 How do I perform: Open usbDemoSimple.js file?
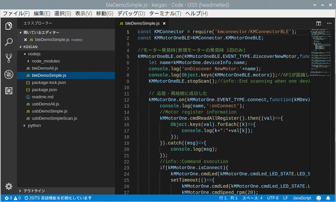point(66,111)
